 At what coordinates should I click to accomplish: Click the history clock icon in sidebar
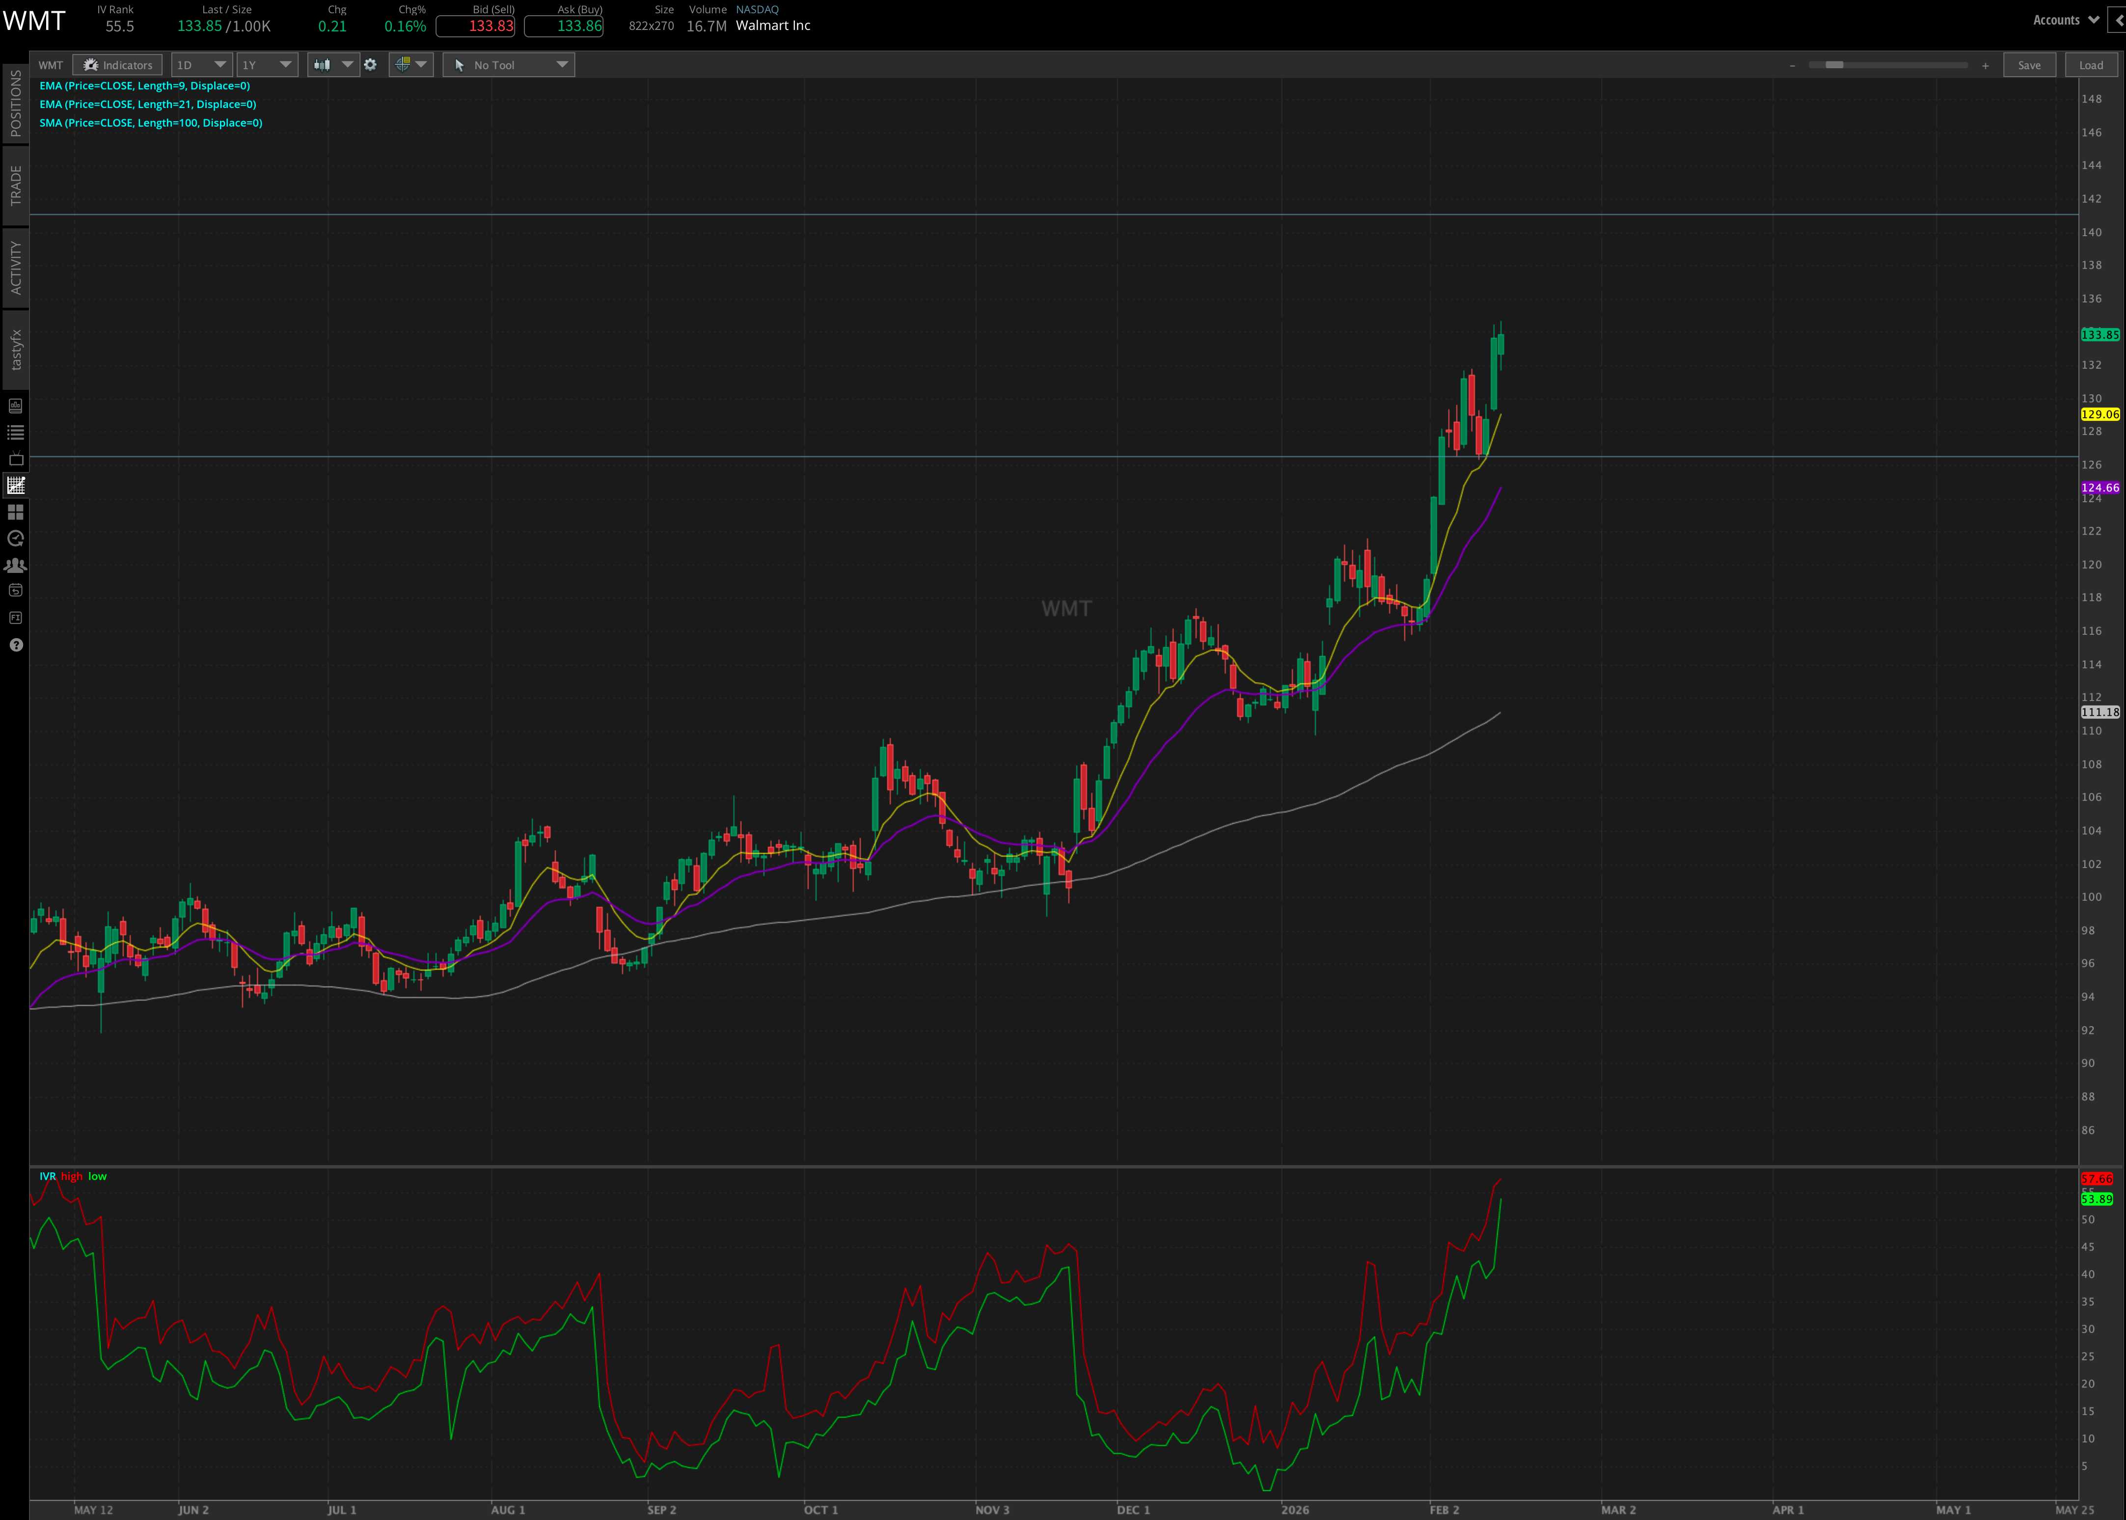(x=15, y=538)
